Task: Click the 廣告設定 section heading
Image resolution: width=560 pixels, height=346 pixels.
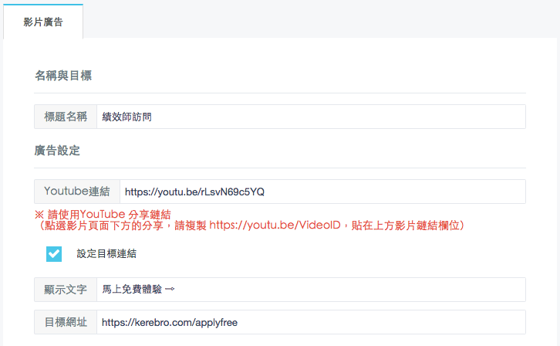Action: pos(57,151)
